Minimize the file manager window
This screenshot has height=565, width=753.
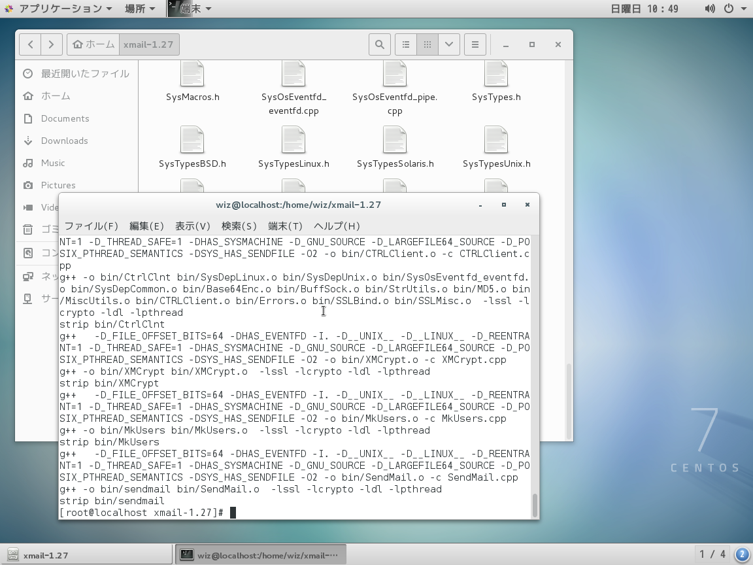coord(506,44)
